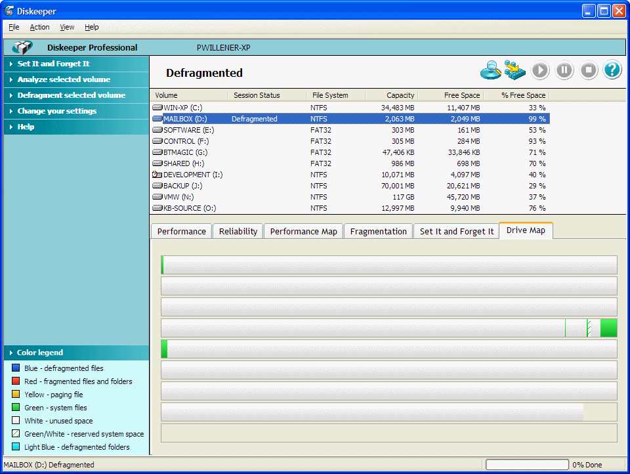The image size is (630, 474).
Task: Click the KB-SOURCE (O:) drive icon
Action: [x=157, y=208]
